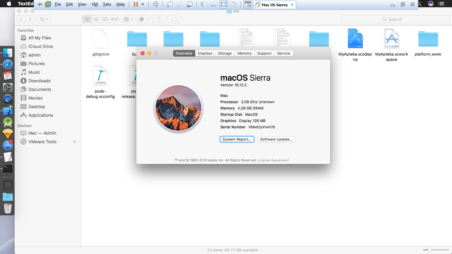Screen dimensions: 452x254
Task: Toggle the VMware thumbnail bar
Action: (x=214, y=4)
